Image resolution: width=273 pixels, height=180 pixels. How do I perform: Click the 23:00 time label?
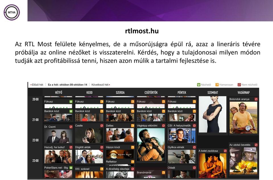click(35, 160)
